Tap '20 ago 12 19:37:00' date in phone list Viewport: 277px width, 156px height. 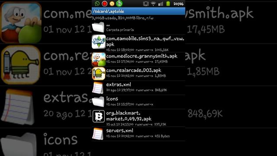(x=120, y=90)
